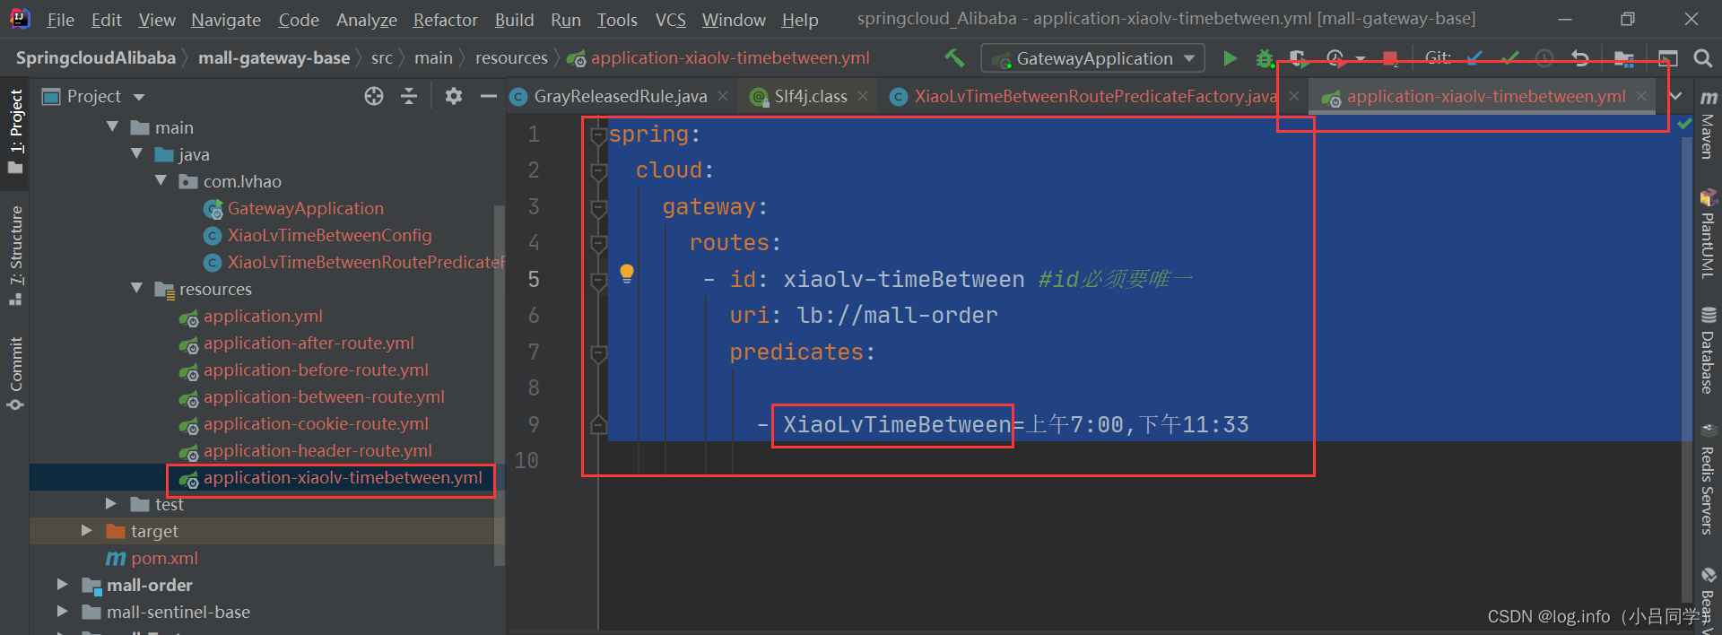Click the Git update project blue arrow
The image size is (1722, 635).
click(x=1474, y=58)
